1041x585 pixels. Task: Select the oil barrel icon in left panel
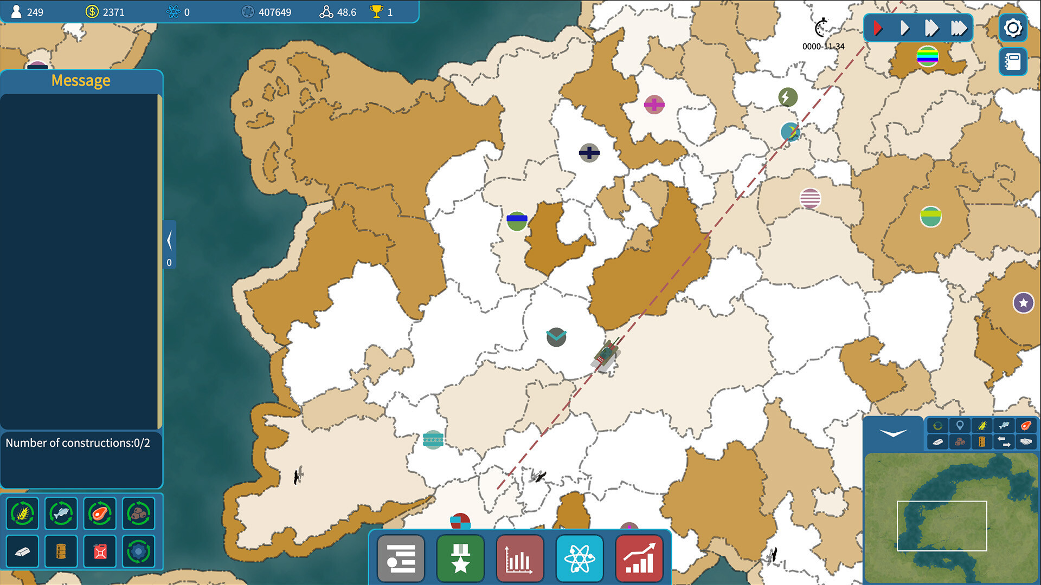click(61, 551)
